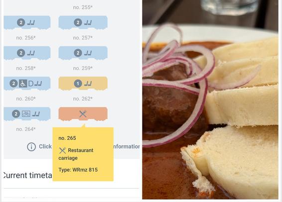Click the 'Type: WRmz 815' tooltip text
This screenshot has height=202, width=282.
78,170
